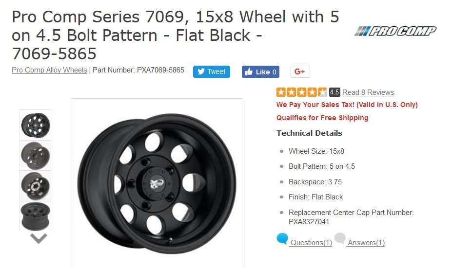Select the fourth wheel side-view thumbnail
Screen dimensions: 452x268
[36, 216]
